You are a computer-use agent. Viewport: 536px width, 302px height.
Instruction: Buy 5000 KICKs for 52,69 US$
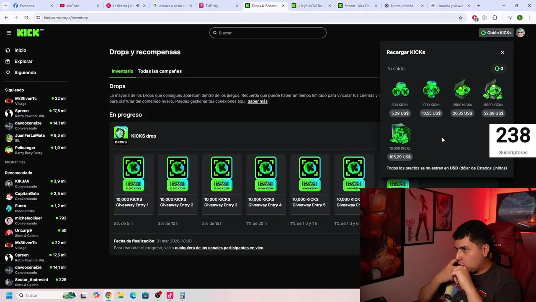pos(493,113)
